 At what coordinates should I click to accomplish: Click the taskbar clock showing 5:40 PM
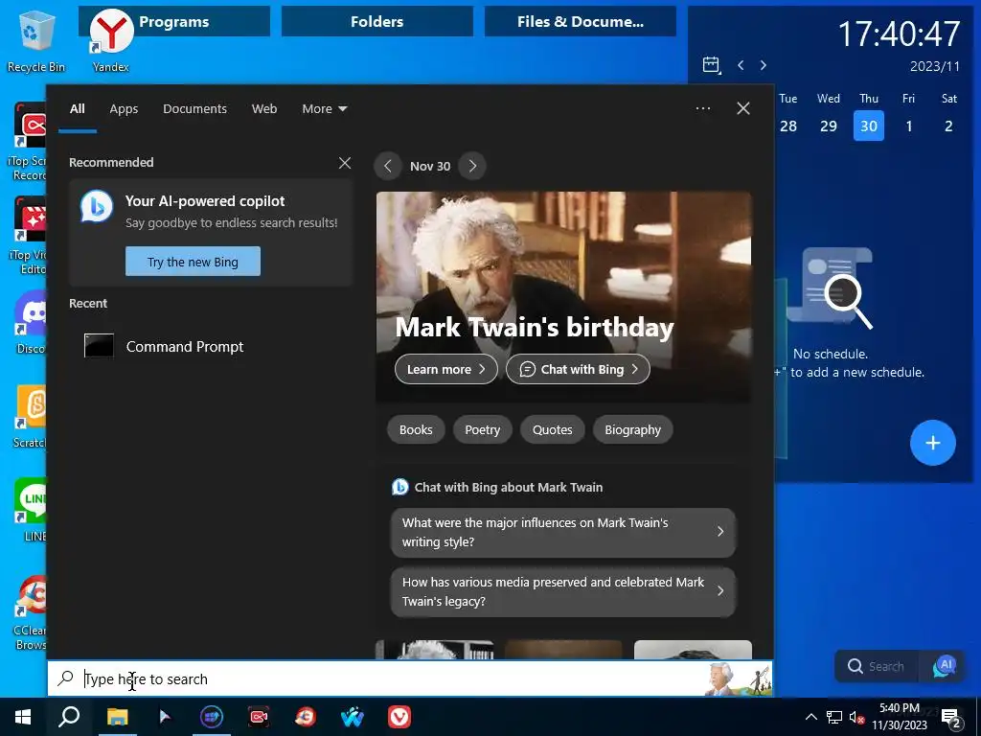[900, 717]
